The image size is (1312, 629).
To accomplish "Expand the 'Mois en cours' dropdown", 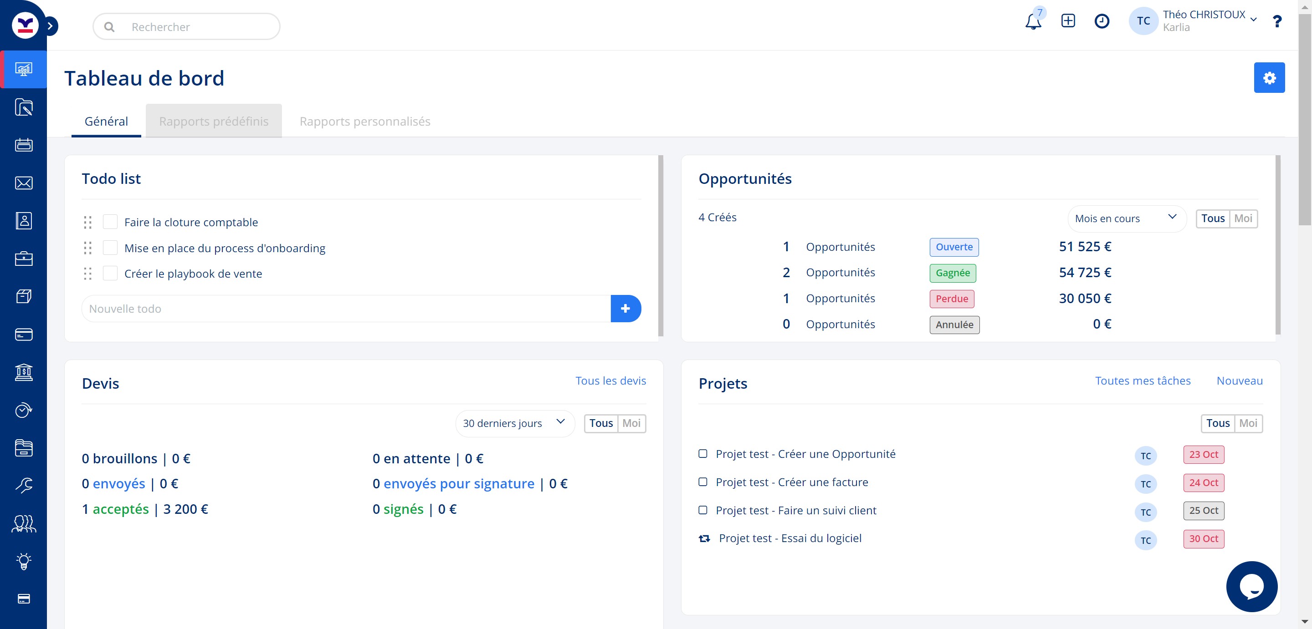I will click(1126, 218).
